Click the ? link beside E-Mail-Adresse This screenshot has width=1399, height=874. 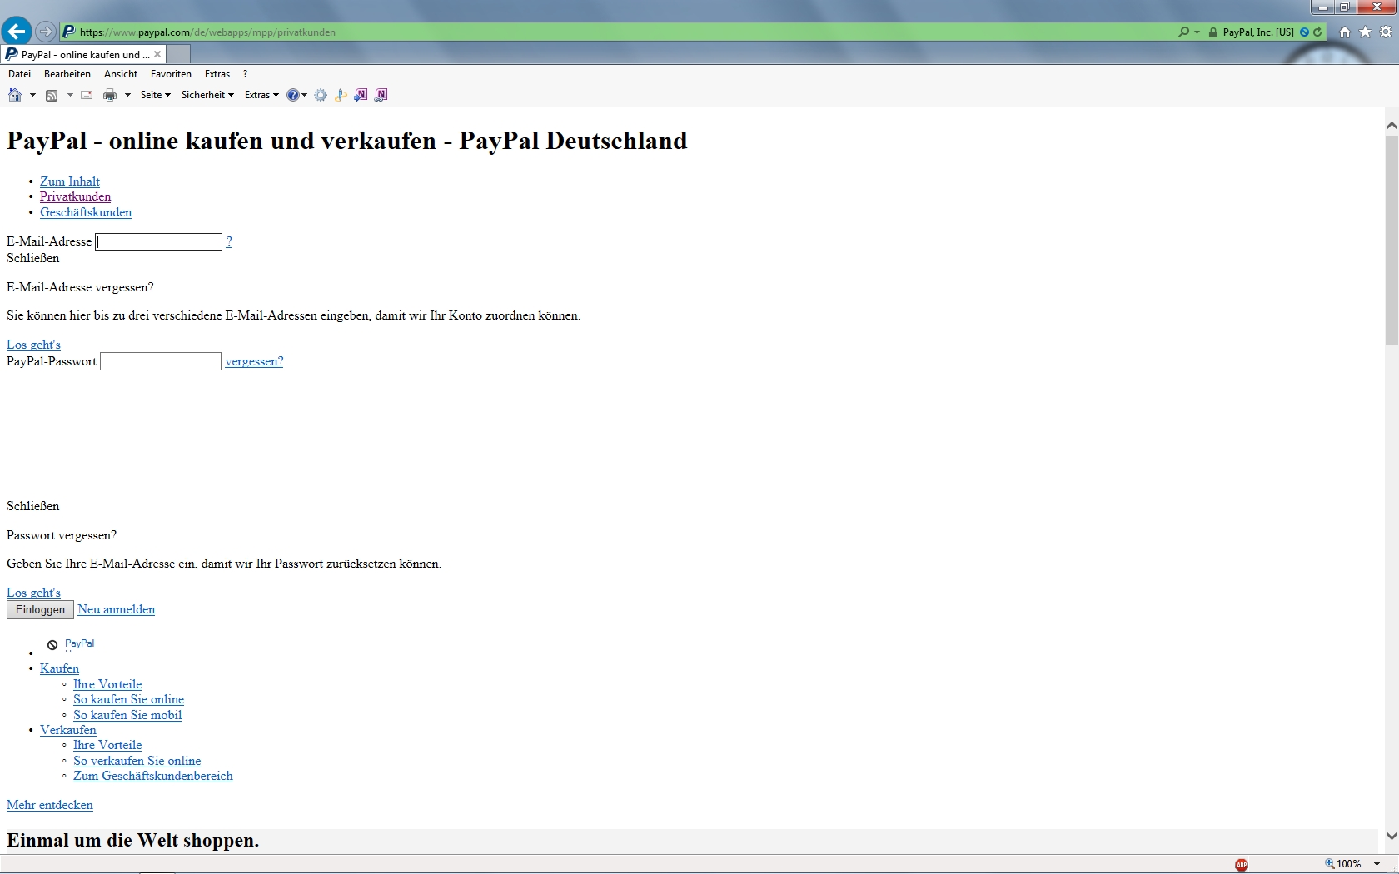point(229,241)
